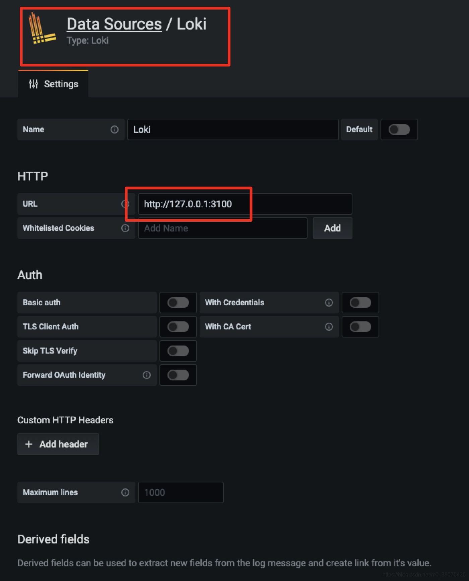Click the Maximum lines label
The width and height of the screenshot is (469, 581).
50,492
